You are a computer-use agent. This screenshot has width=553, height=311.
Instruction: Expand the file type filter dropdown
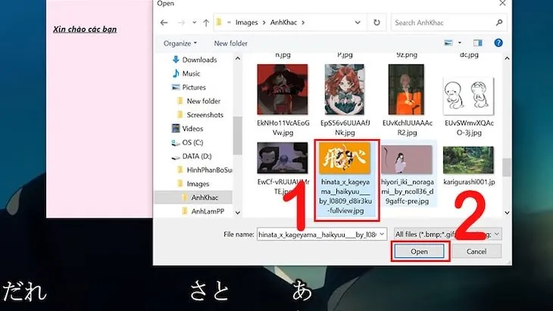[x=496, y=234]
